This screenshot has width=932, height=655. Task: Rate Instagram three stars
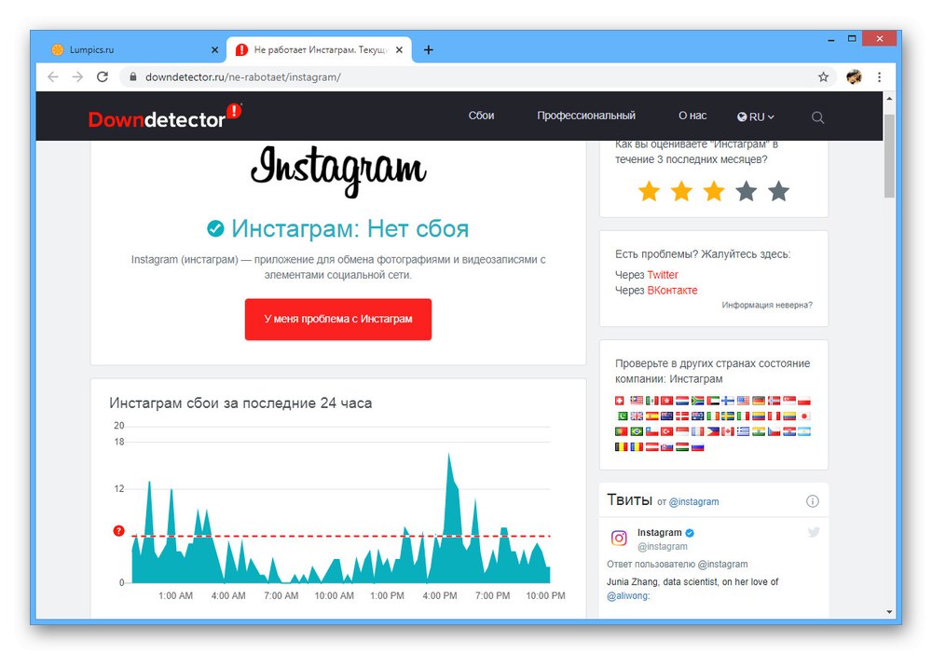pyautogui.click(x=713, y=191)
